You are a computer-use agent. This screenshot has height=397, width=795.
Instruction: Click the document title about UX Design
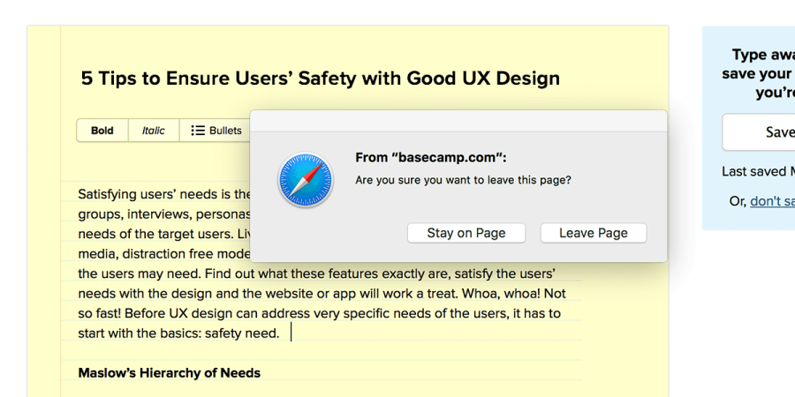click(x=320, y=79)
